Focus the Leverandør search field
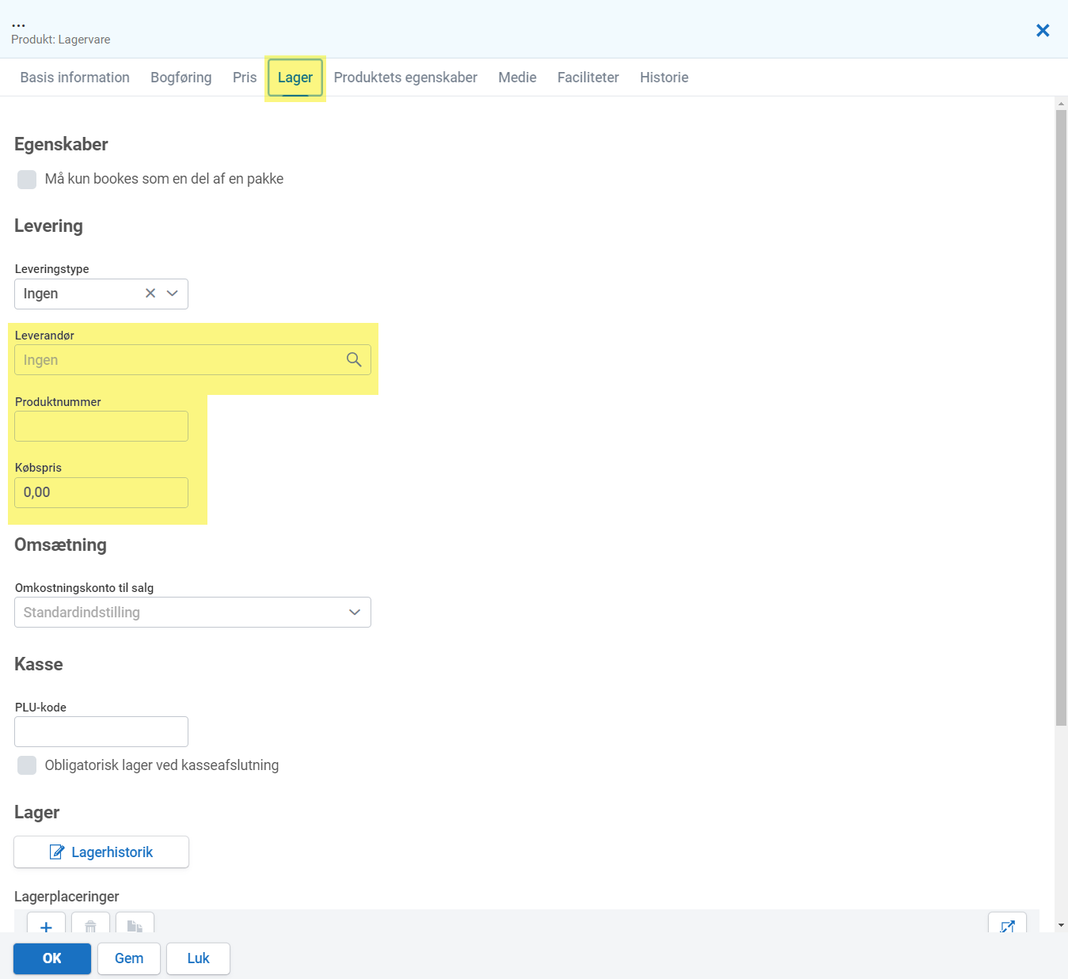Viewport: 1068px width, 979px height. click(192, 360)
